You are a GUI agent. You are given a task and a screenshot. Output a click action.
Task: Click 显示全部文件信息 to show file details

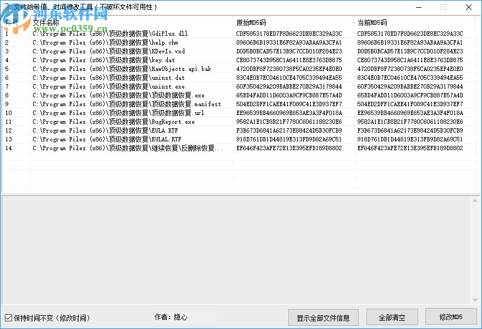point(324,317)
